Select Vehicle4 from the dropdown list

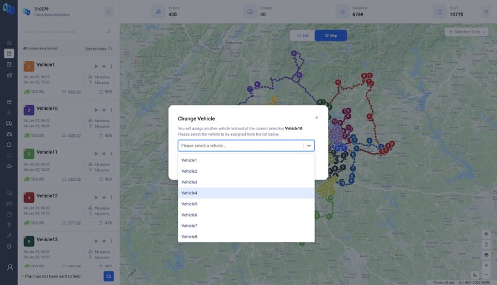[246, 193]
